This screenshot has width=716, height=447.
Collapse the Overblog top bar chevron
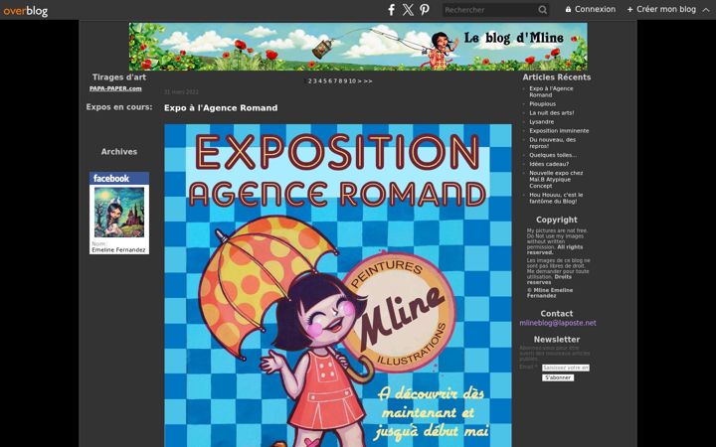706,10
